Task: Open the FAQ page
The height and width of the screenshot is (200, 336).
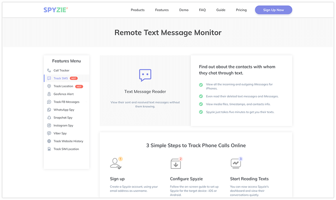Action: [x=202, y=10]
